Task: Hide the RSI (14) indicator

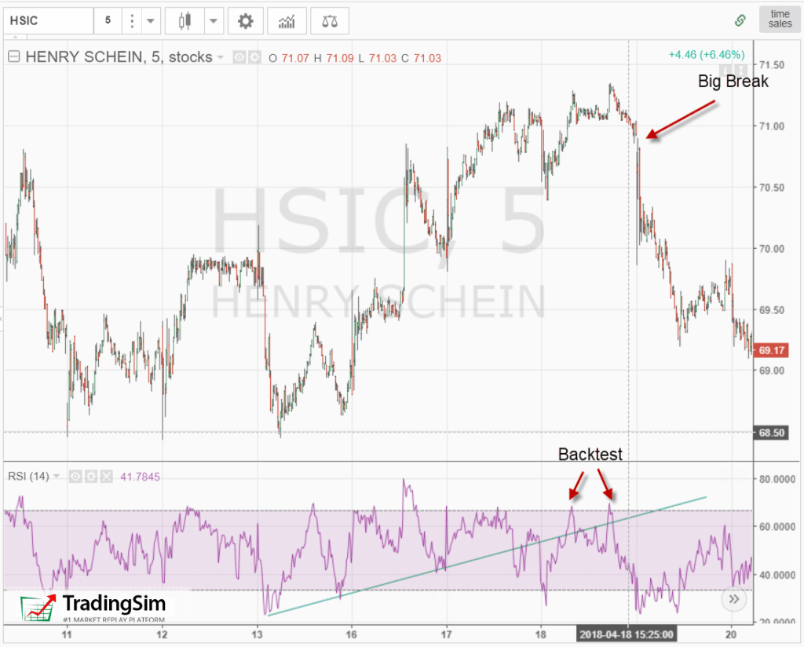Action: (x=75, y=477)
